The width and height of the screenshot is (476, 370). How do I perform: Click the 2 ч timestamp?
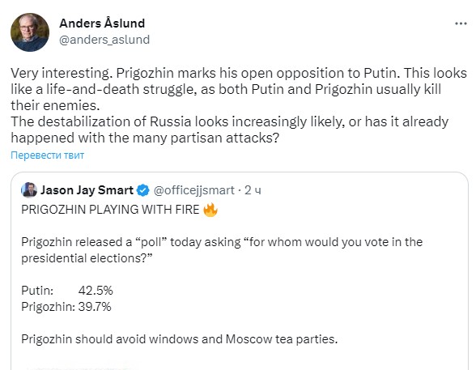click(253, 190)
